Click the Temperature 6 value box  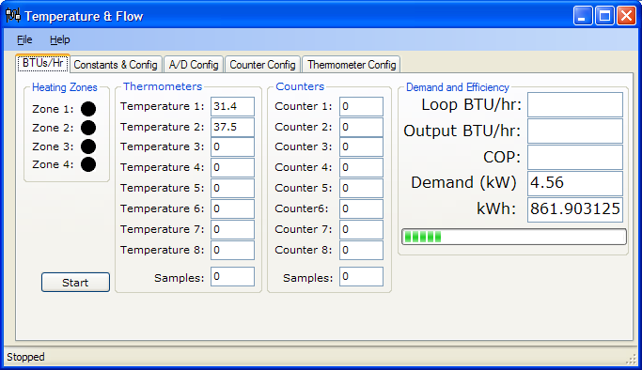232,208
